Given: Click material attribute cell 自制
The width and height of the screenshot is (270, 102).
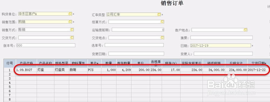Looking at the screenshot, I should coord(78,70).
